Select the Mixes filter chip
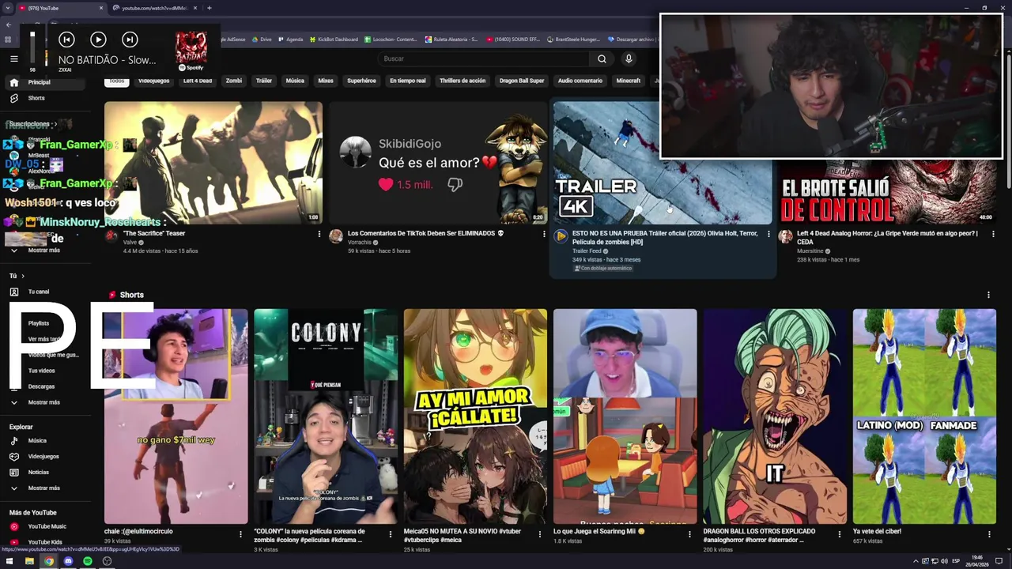The height and width of the screenshot is (569, 1012). coord(326,81)
